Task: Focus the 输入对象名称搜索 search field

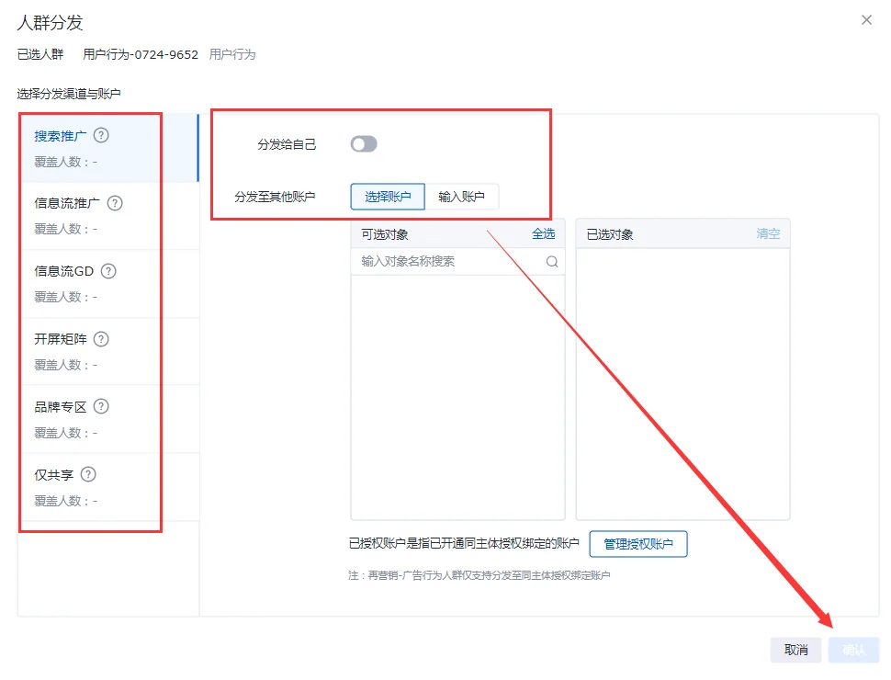Action: click(x=458, y=262)
